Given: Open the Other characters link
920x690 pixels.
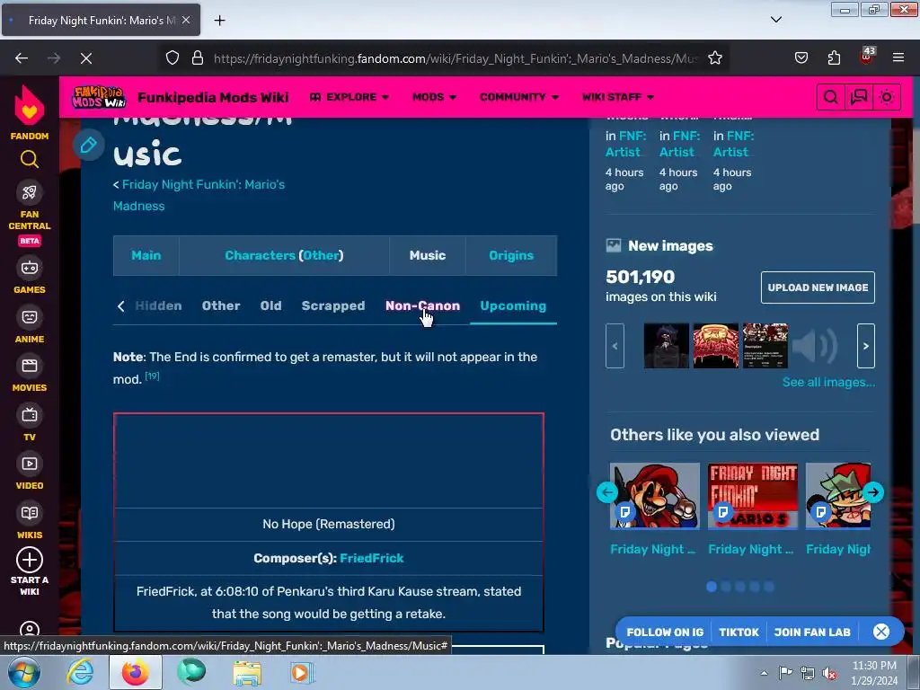Looking at the screenshot, I should 321,255.
